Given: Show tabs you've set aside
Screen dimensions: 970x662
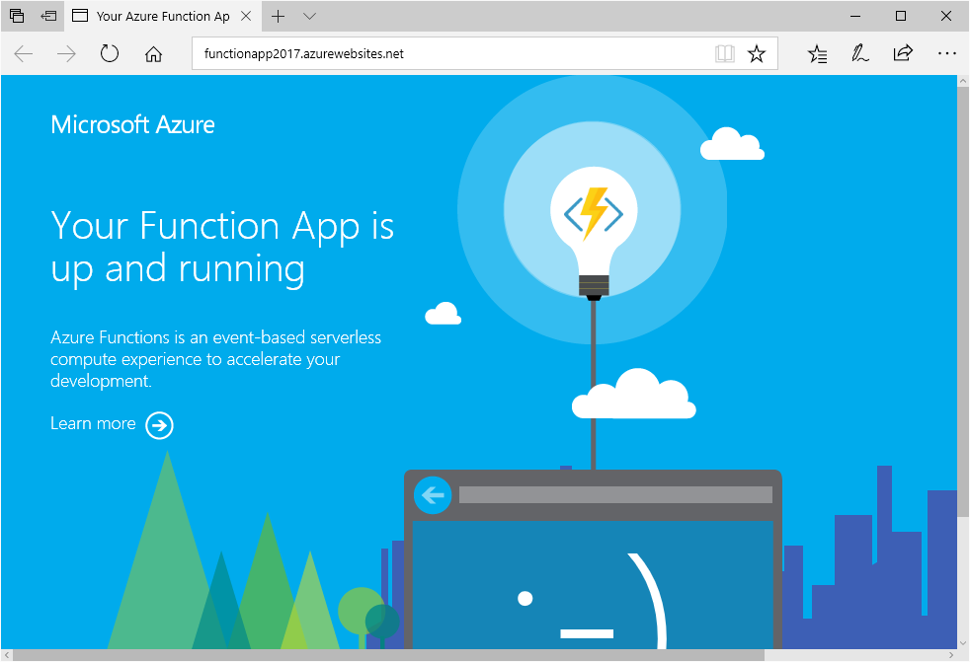Looking at the screenshot, I should (17, 16).
